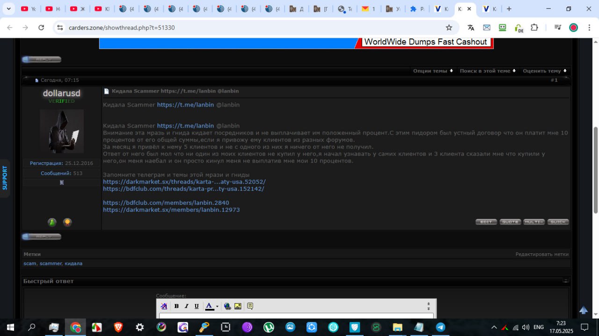Bookmark this page with the star icon
Screen dimensions: 599x336
[449, 28]
